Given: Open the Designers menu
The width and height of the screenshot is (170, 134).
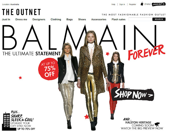Looking at the screenshot, I should pos(39,19).
